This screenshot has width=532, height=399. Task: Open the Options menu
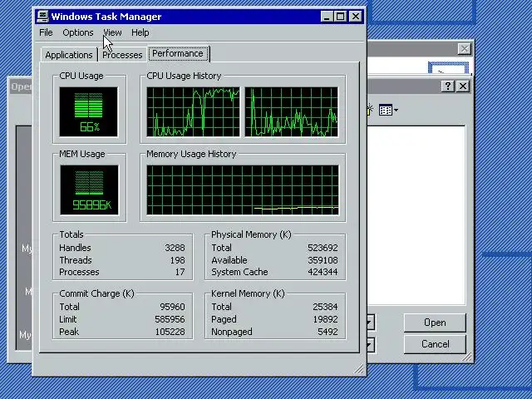[77, 32]
